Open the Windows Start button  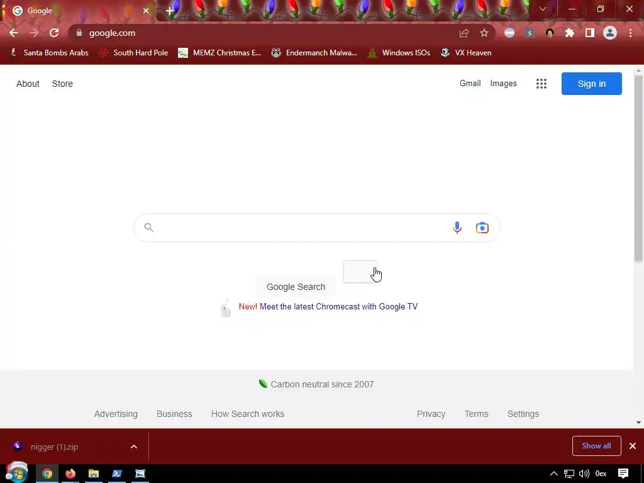pos(17,473)
